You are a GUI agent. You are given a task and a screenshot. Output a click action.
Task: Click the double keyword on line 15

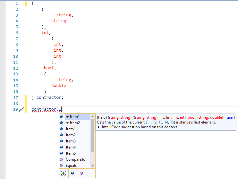point(59,85)
